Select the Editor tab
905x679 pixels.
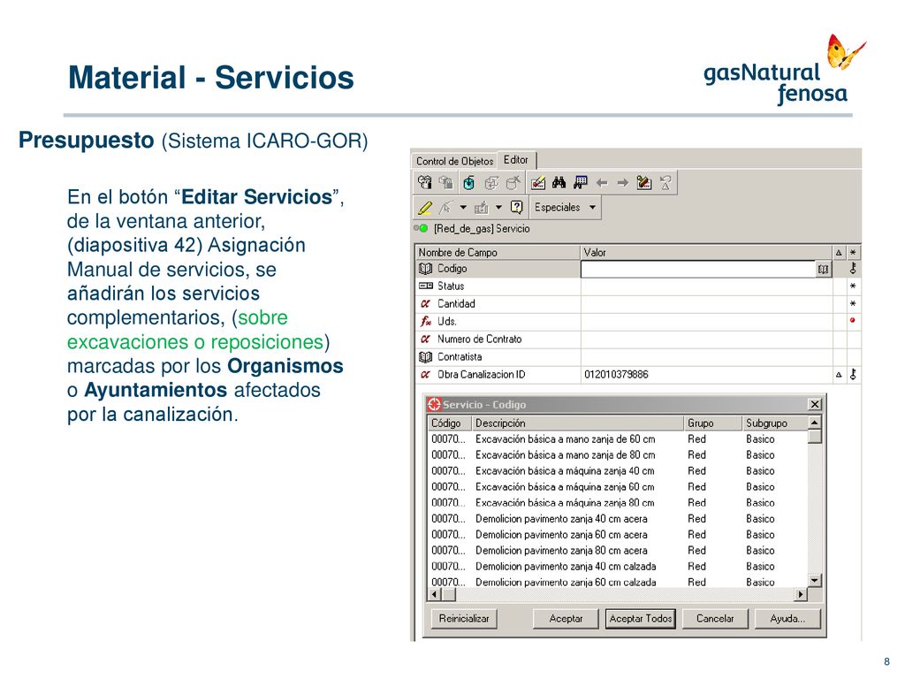(x=516, y=160)
